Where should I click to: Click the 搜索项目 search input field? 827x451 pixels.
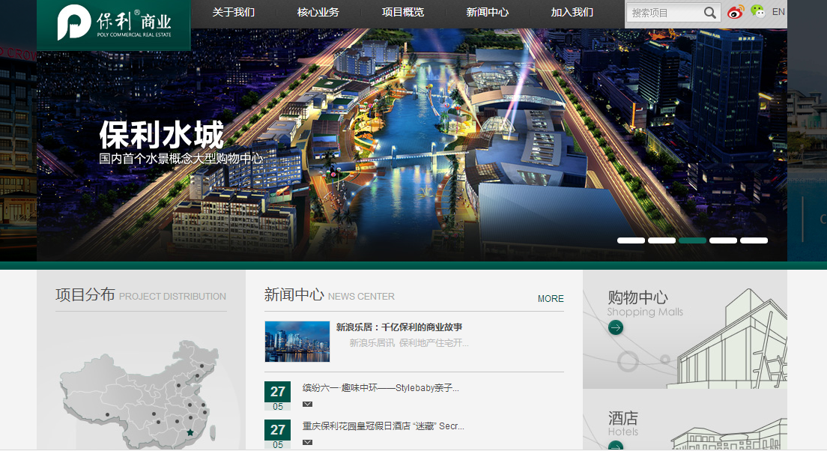tap(665, 13)
